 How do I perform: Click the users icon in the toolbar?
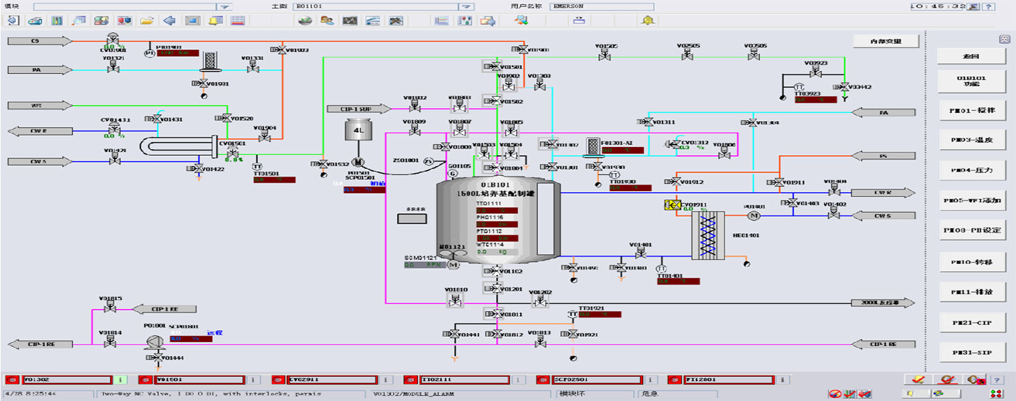[x=327, y=21]
